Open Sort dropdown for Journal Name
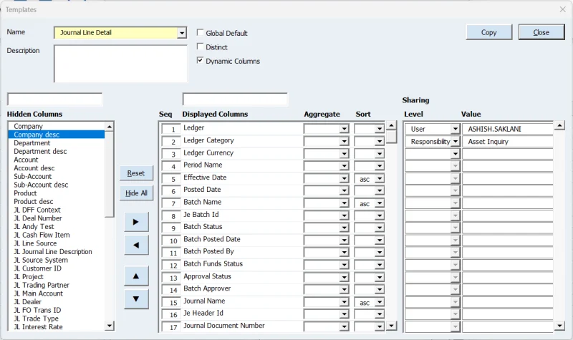The image size is (573, 340). 380,302
